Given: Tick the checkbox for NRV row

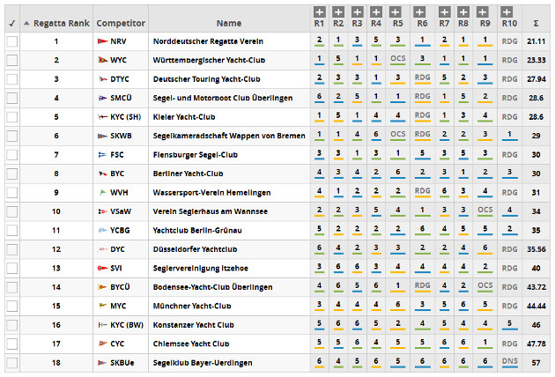Looking at the screenshot, I should 12,41.
